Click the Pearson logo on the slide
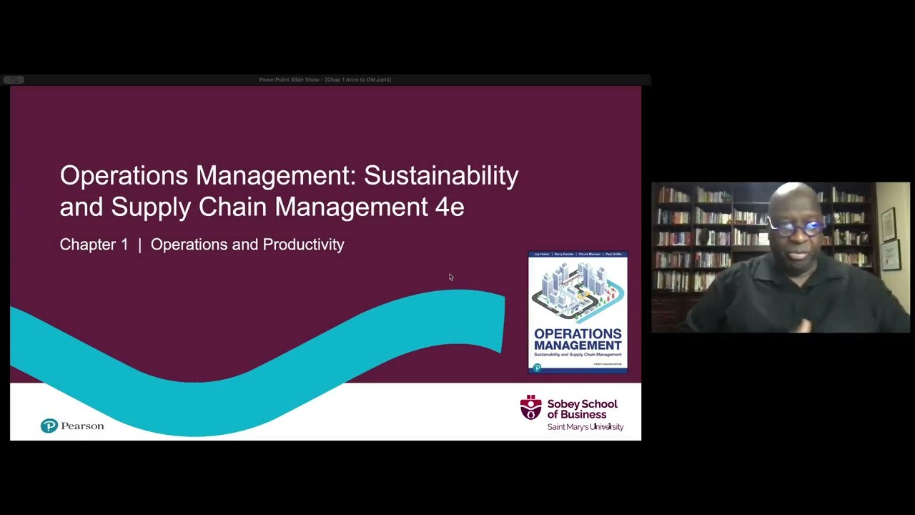The image size is (915, 515). (x=72, y=426)
